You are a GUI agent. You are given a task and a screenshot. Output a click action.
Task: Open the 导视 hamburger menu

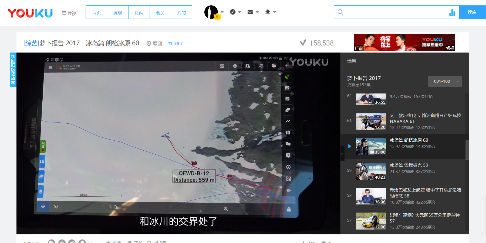pyautogui.click(x=69, y=13)
